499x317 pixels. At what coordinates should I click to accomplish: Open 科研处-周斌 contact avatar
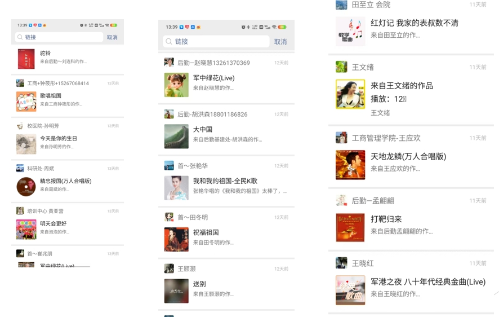(x=20, y=168)
